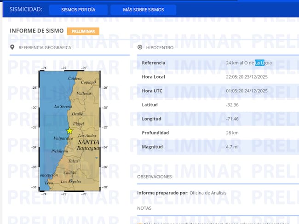Click the orange Preliminar badge
This screenshot has width=299, height=224.
coord(83,31)
